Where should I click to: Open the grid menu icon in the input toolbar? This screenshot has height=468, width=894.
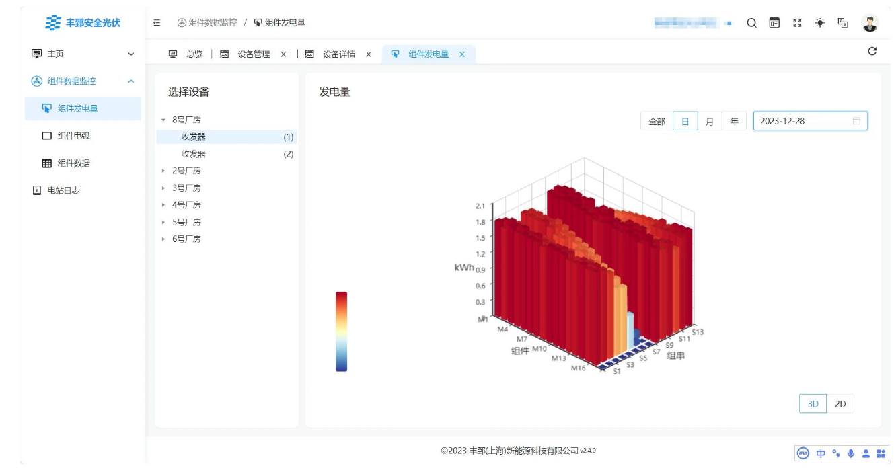pos(881,453)
